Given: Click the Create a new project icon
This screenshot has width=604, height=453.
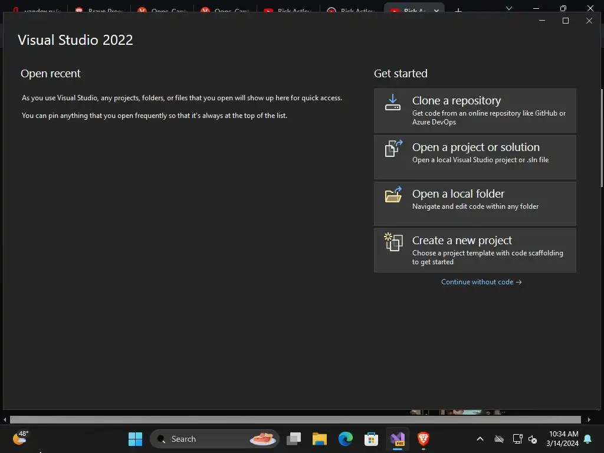Looking at the screenshot, I should (x=393, y=241).
